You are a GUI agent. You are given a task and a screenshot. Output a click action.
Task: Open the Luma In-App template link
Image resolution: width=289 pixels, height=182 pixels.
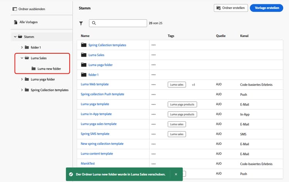[x=96, y=114]
